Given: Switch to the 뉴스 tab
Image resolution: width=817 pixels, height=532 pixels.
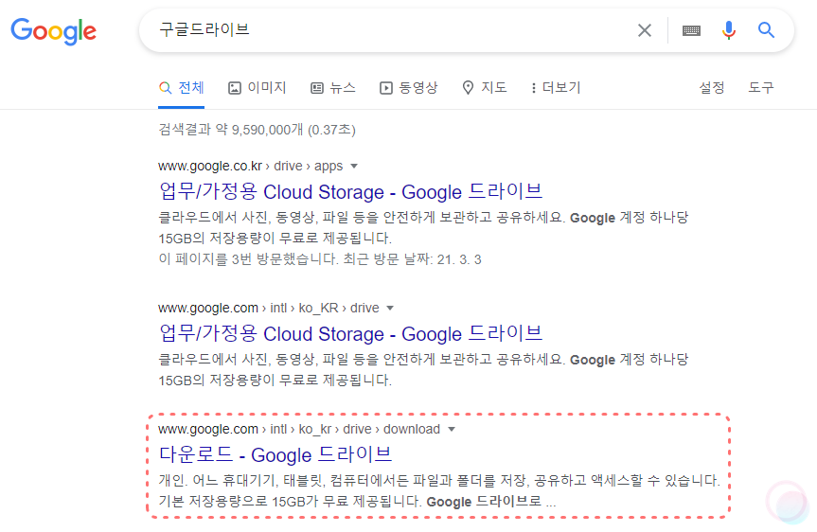Looking at the screenshot, I should pos(333,87).
